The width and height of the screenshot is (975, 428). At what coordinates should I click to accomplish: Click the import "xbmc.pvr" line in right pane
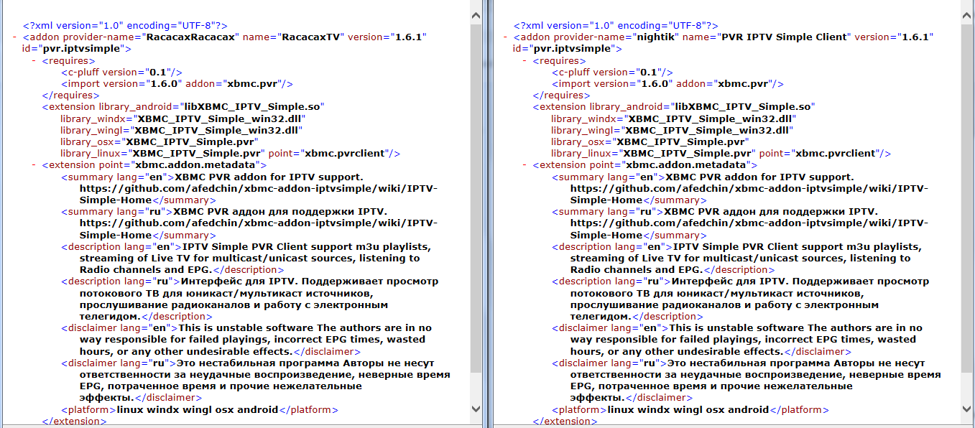click(667, 84)
